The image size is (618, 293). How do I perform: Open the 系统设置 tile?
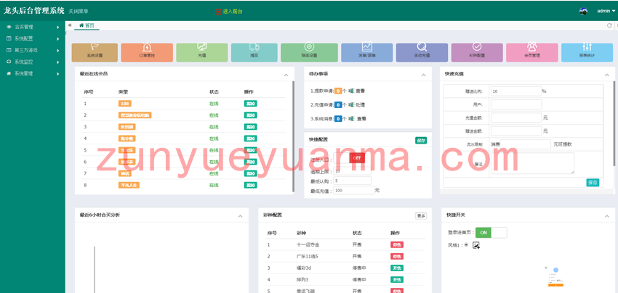click(x=95, y=52)
